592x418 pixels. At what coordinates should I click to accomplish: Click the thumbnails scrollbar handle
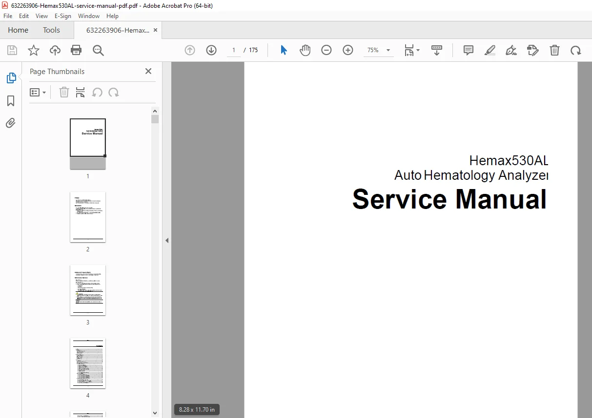[155, 119]
